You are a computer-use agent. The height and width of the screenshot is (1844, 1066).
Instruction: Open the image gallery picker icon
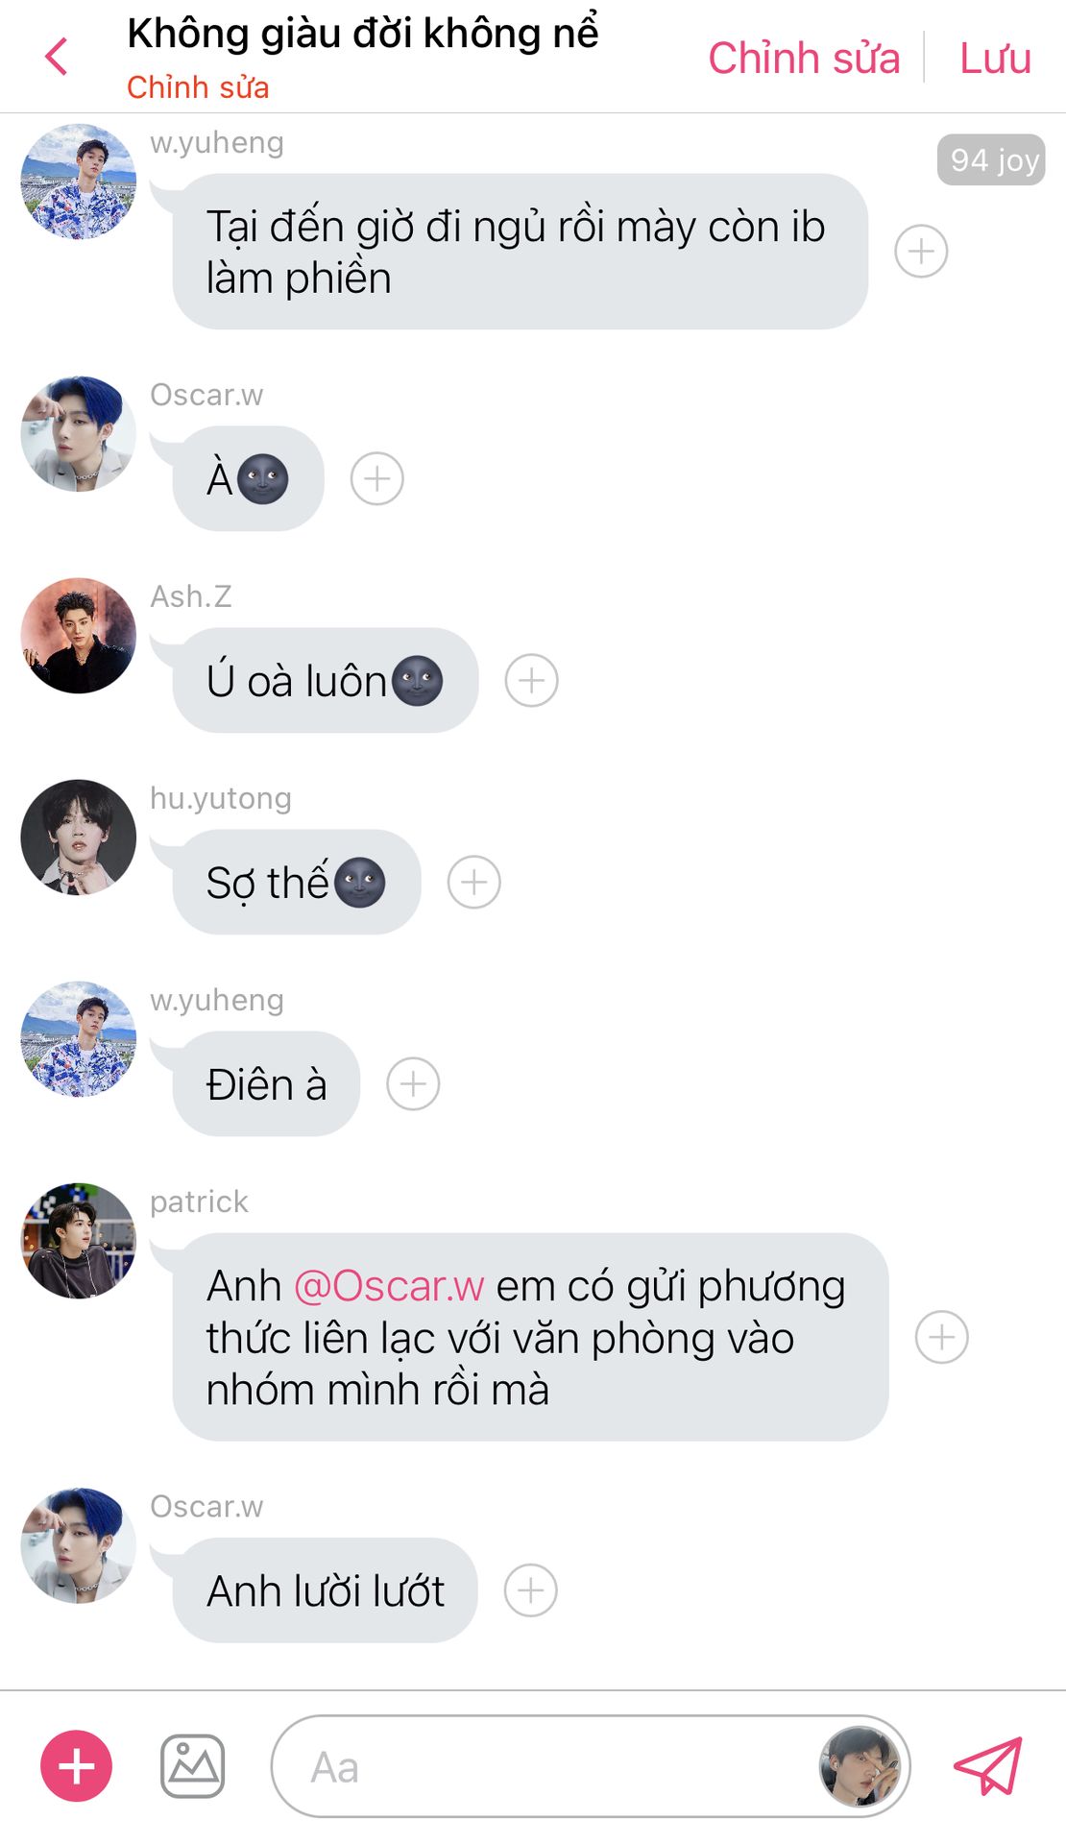point(192,1766)
